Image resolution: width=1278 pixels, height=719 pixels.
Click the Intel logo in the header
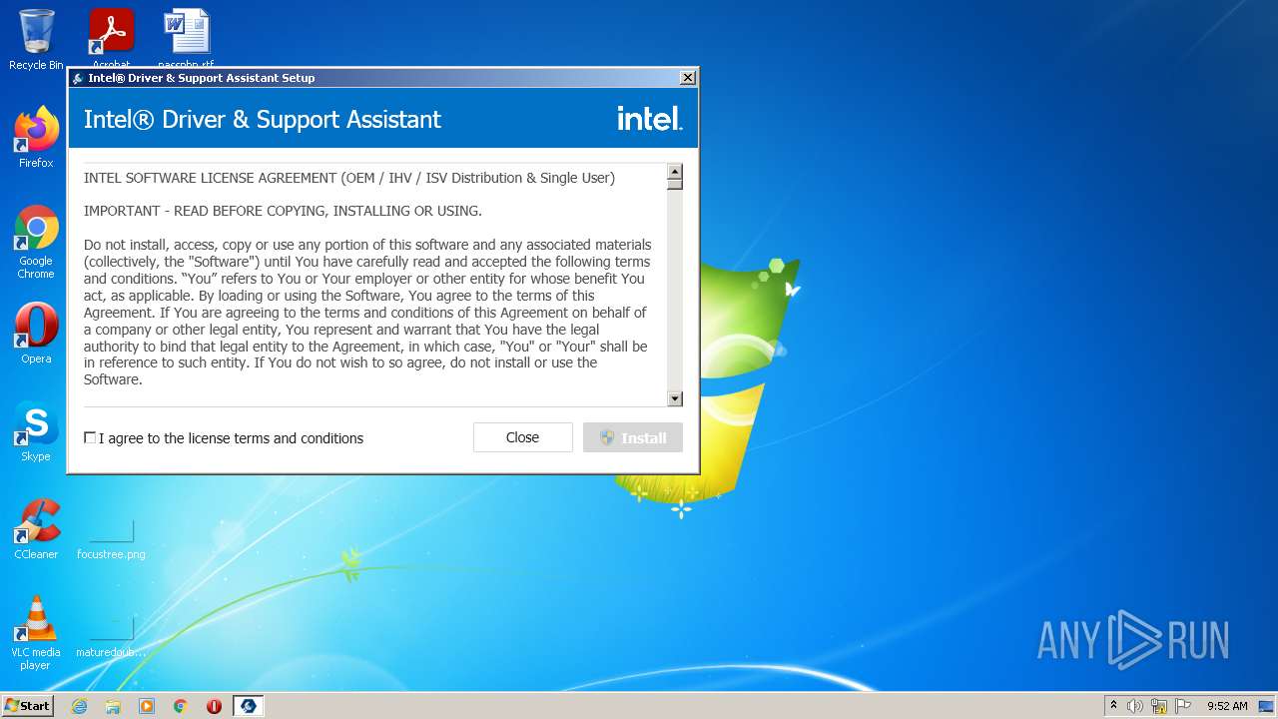(650, 119)
